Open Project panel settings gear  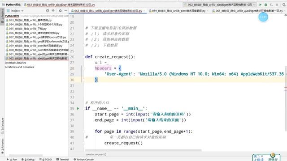(x=60, y=11)
